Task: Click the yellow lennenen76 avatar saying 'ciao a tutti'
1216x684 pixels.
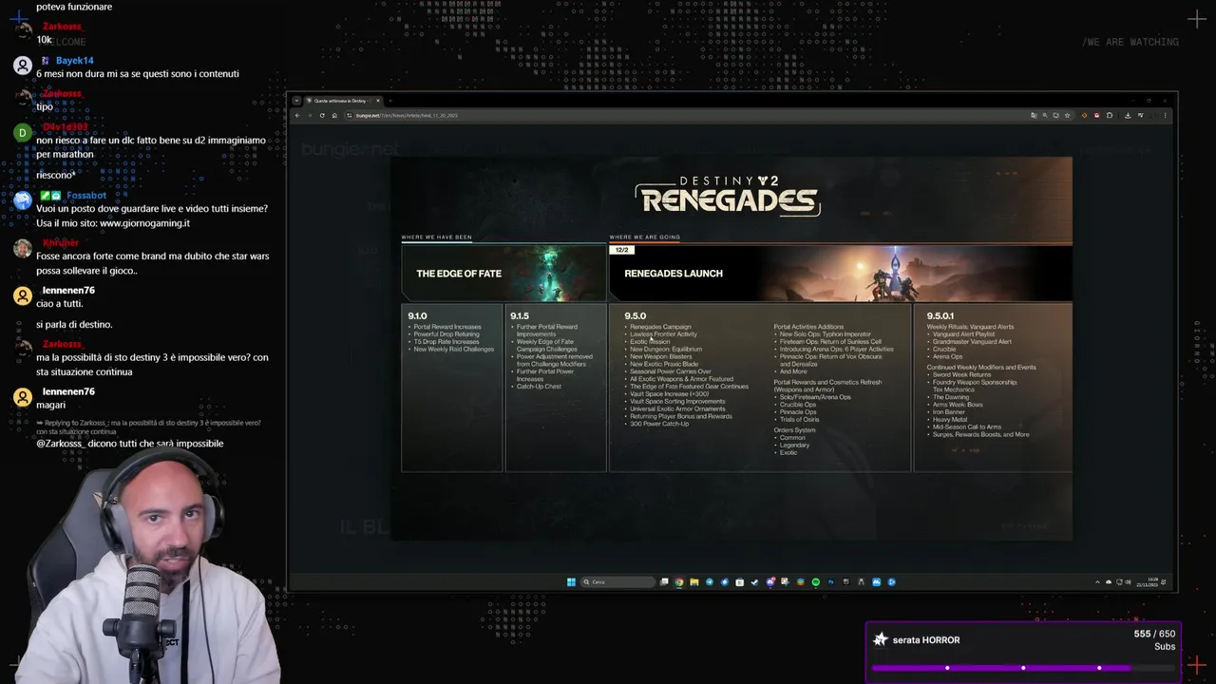Action: (x=23, y=295)
